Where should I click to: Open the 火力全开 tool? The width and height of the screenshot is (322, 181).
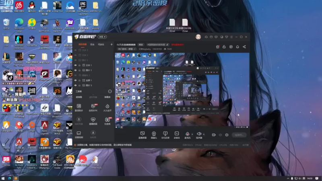(x=107, y=108)
